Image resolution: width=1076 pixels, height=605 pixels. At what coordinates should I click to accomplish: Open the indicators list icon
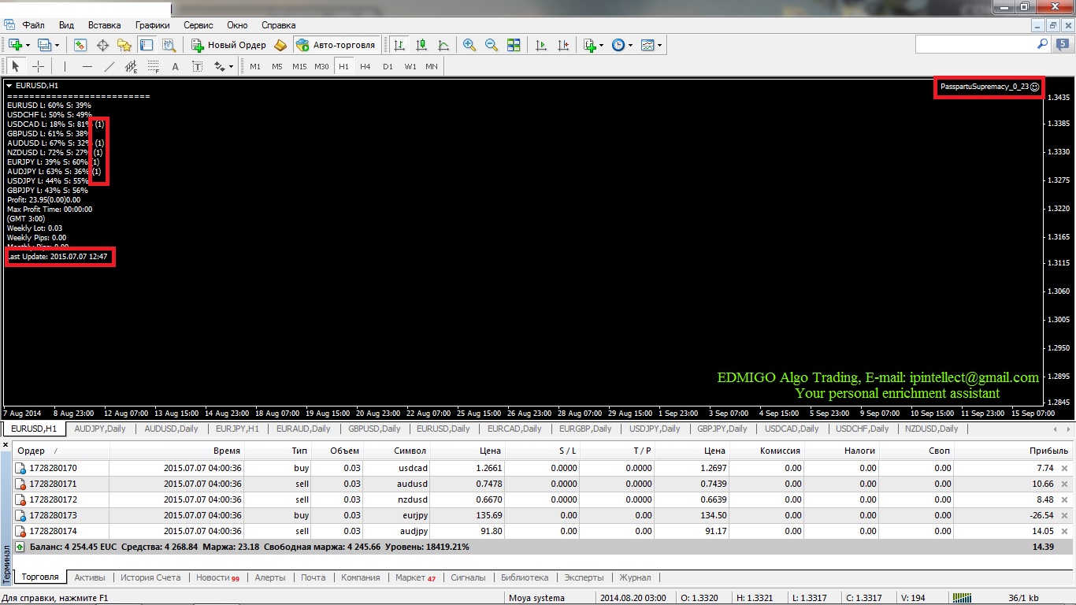tap(590, 45)
